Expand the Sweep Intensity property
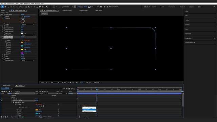217x122 pixels. pyautogui.click(x=3, y=28)
